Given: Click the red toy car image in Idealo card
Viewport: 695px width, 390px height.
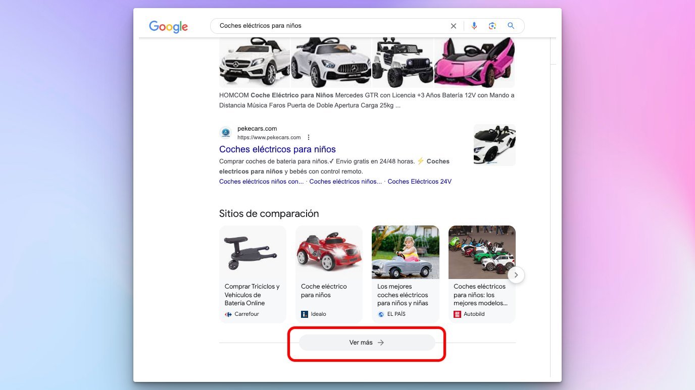Looking at the screenshot, I should (329, 252).
